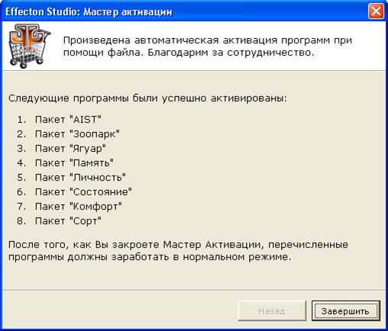Select the Пакет "Состояние" list entry
This screenshot has height=331, width=388.
(83, 192)
